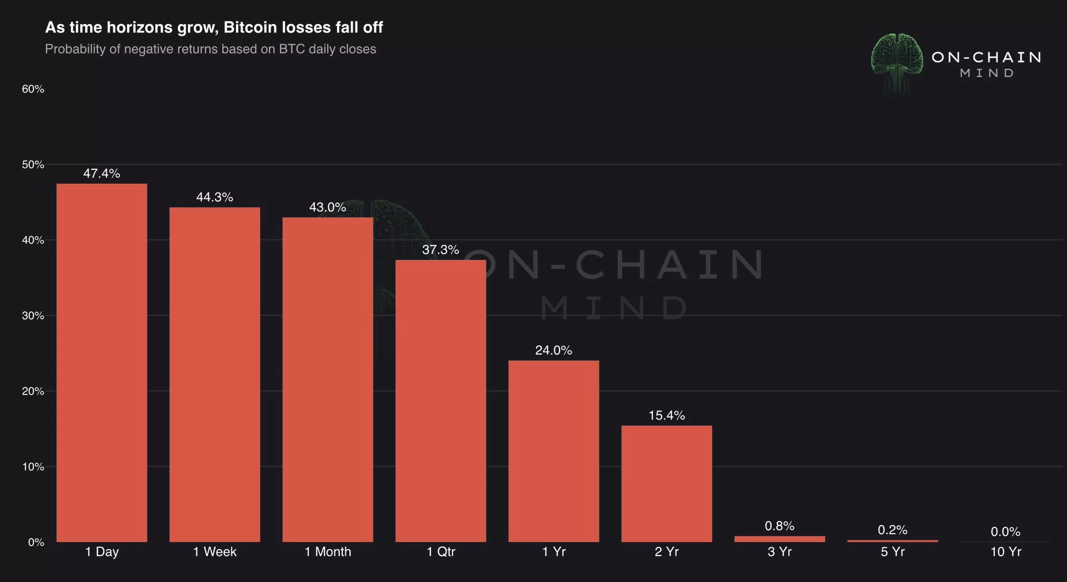Click the thin 3 Yr bar
This screenshot has width=1067, height=582.
(x=779, y=539)
